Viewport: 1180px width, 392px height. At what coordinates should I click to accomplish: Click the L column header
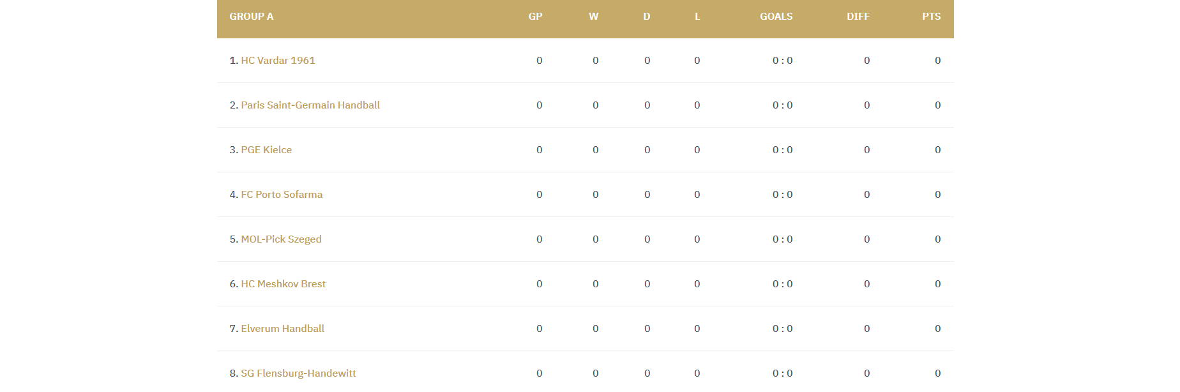[697, 17]
